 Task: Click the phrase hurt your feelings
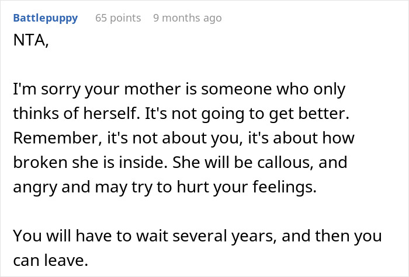click(x=247, y=187)
